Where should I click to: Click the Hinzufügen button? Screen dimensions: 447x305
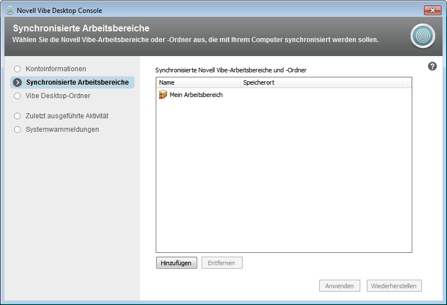coord(176,263)
